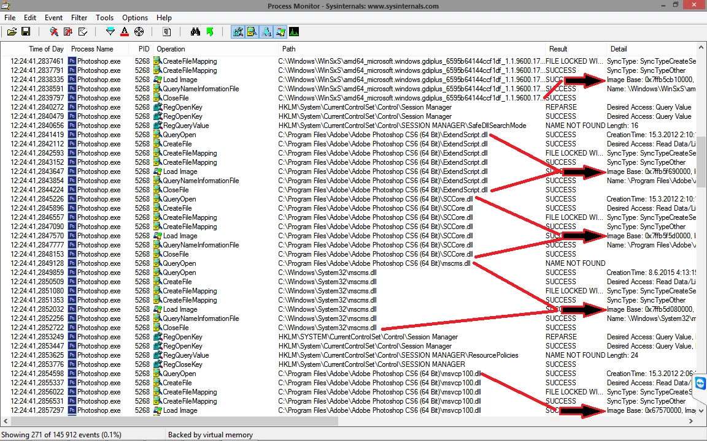
Task: Click the horizontal scrollbar right arrow
Action: 691,421
